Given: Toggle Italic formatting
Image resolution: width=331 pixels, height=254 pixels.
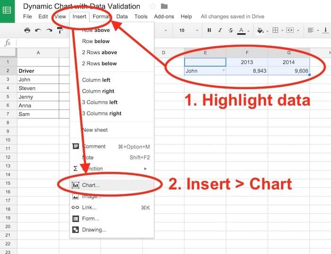Looking at the screenshot, I should tap(220, 30).
